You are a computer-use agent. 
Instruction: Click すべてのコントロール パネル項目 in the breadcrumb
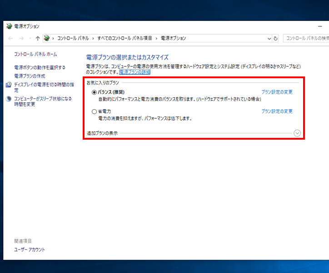[x=125, y=39]
